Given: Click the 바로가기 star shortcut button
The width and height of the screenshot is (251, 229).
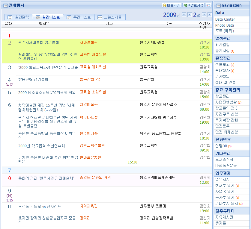Looking at the screenshot, I should [172, 5].
